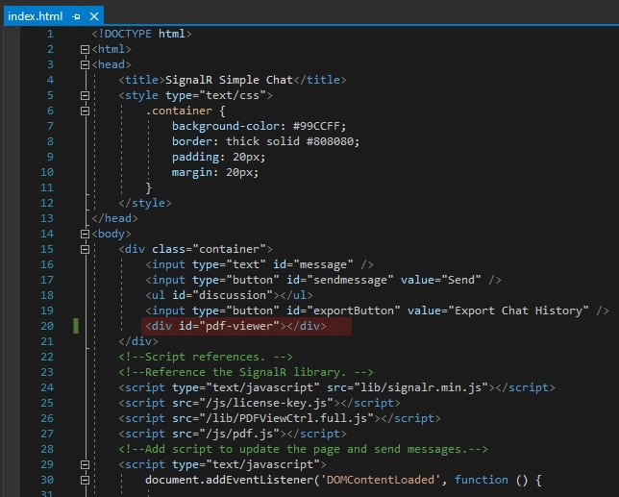Click 'DOMContentLoaded' string on line 30
The height and width of the screenshot is (497, 619).
381,480
